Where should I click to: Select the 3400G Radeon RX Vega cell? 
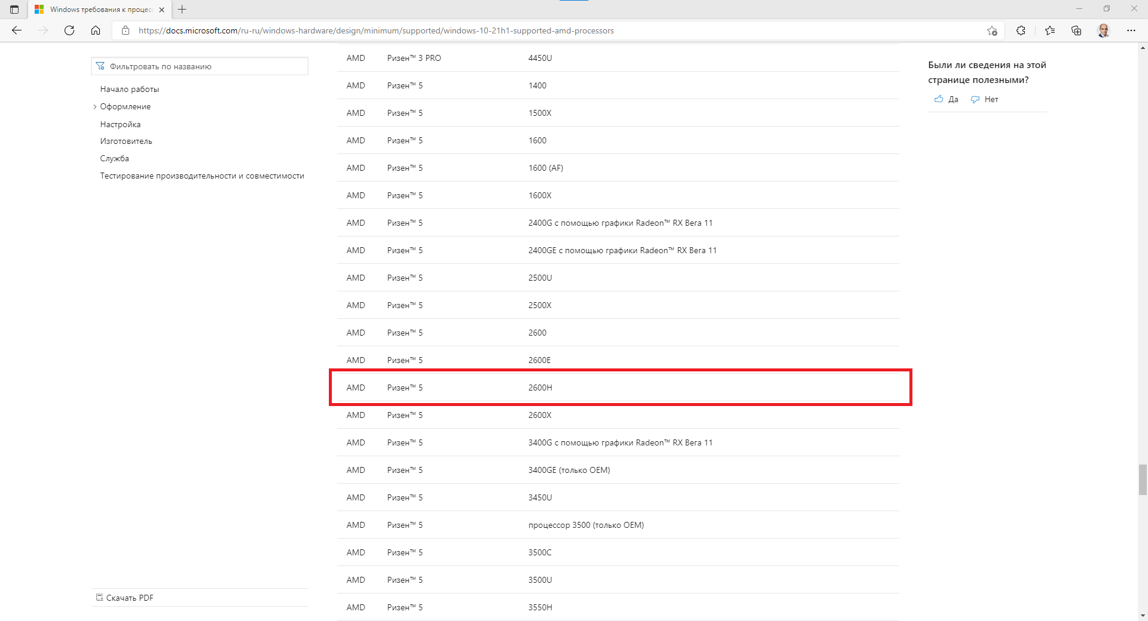[x=620, y=442]
